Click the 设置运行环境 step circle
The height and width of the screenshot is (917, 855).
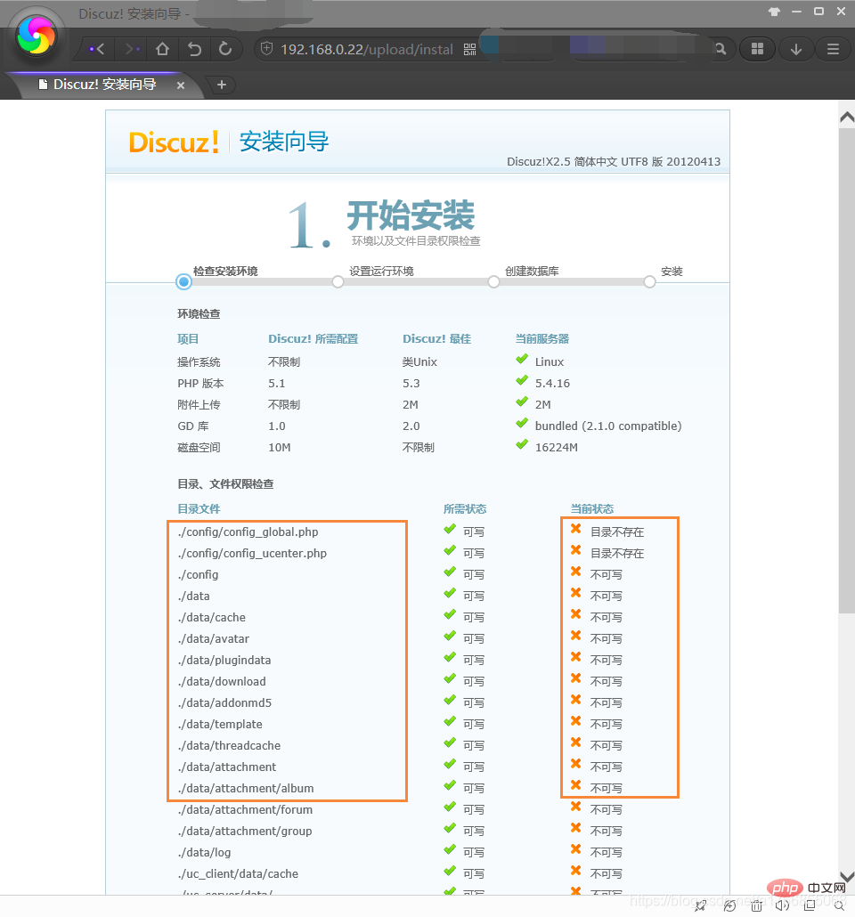[338, 282]
